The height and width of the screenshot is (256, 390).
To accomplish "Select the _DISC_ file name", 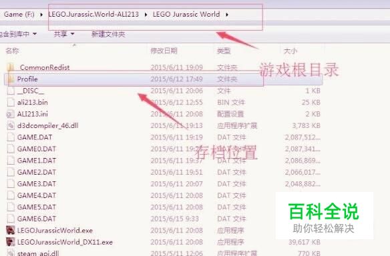I will point(31,91).
